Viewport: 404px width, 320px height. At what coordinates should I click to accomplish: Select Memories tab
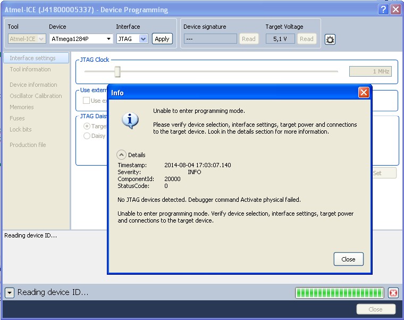tap(22, 107)
